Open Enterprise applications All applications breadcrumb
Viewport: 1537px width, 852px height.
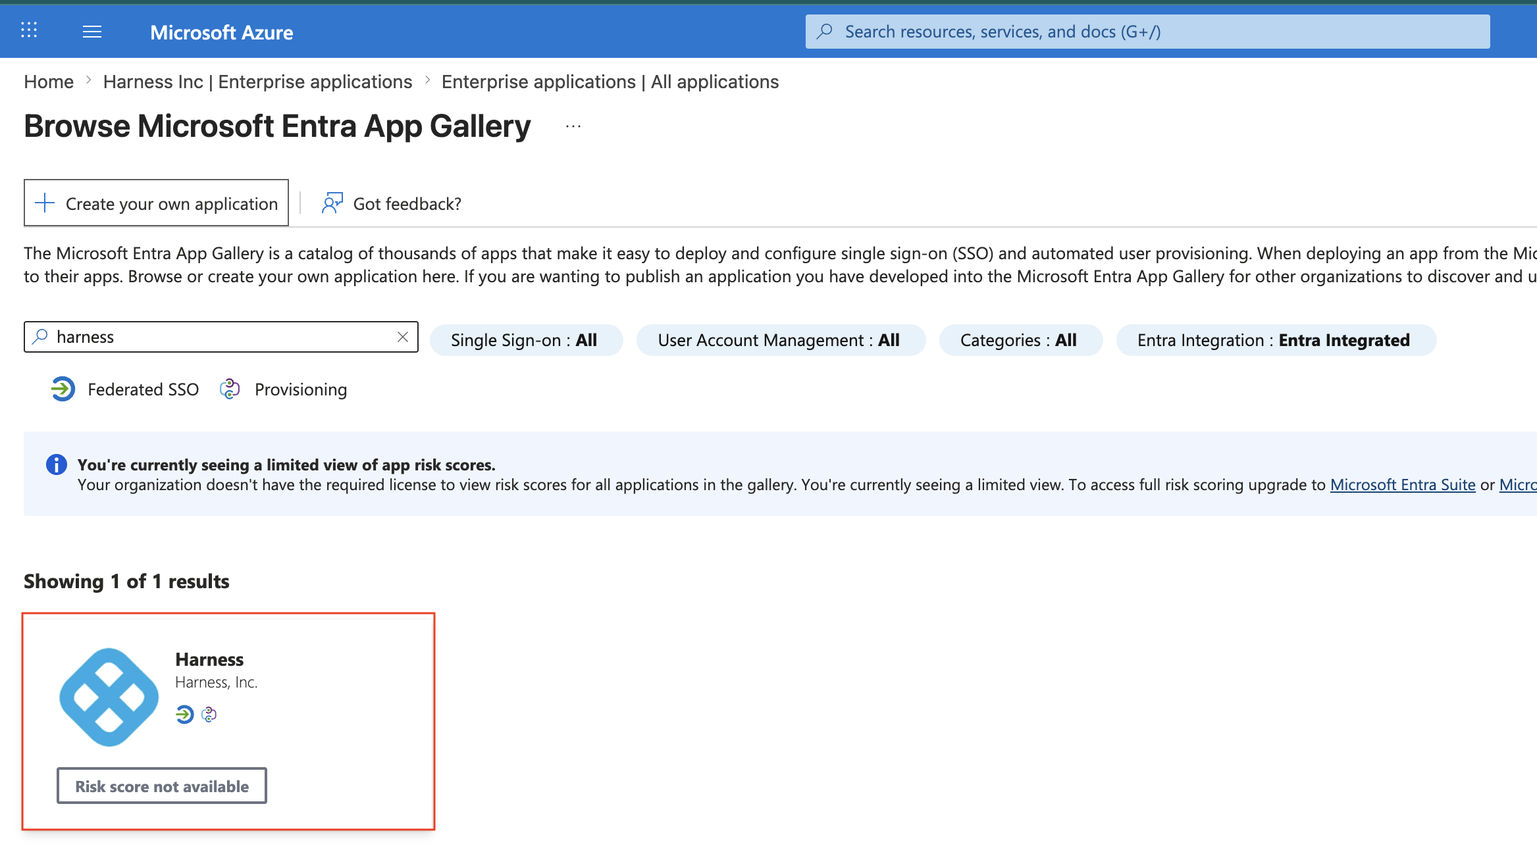click(x=610, y=82)
